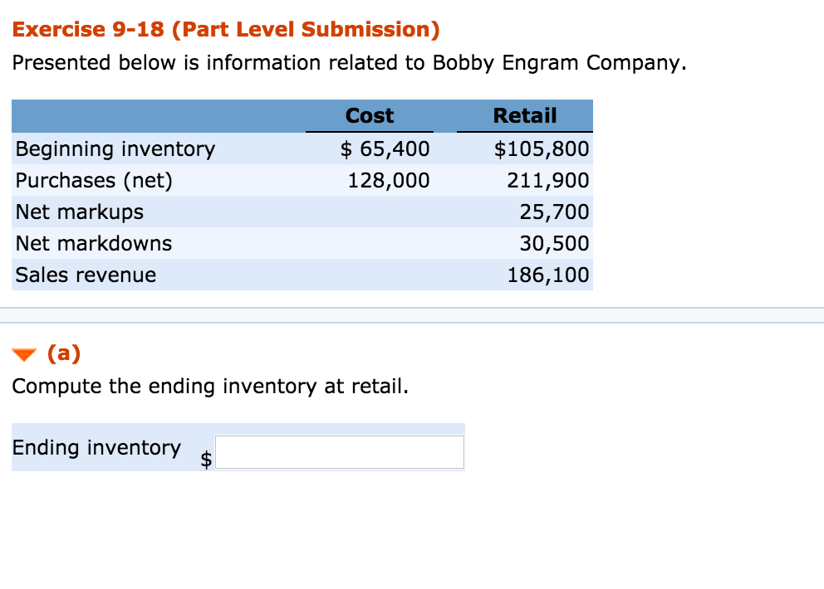Viewport: 824px width, 589px height.
Task: Click the Sales revenue row label
Action: click(86, 275)
